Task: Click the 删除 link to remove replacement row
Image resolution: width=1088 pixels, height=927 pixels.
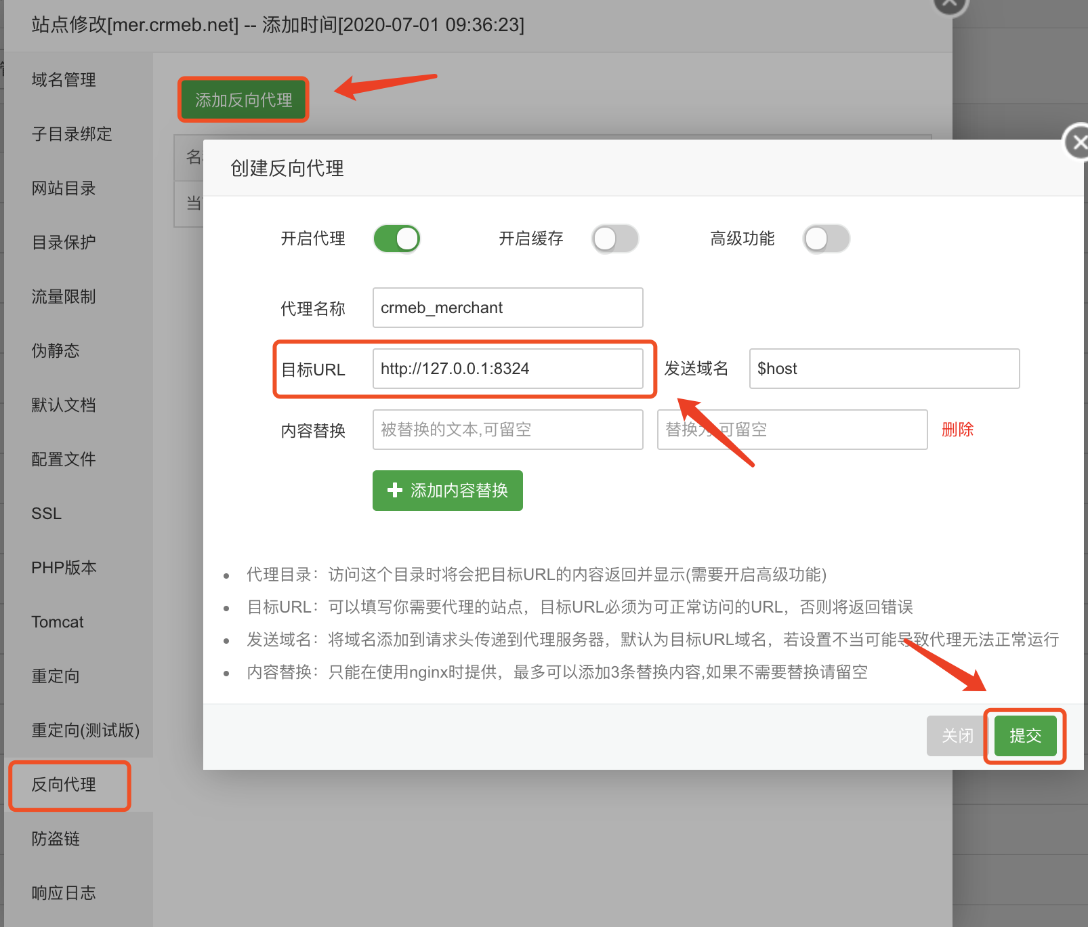Action: (957, 429)
